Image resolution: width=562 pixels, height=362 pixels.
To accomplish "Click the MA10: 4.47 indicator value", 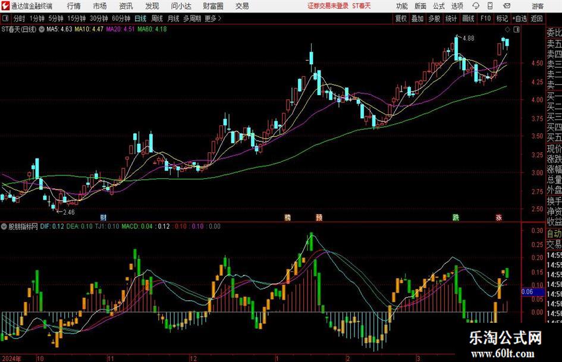I will [x=89, y=29].
